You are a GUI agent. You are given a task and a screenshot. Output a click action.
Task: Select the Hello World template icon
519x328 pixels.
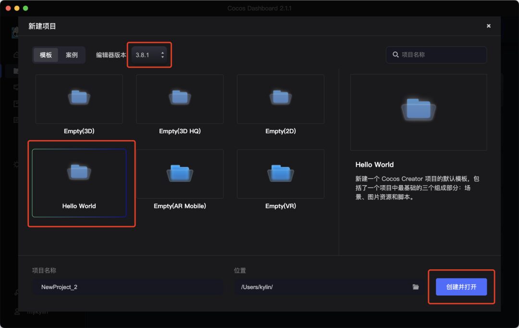click(79, 172)
